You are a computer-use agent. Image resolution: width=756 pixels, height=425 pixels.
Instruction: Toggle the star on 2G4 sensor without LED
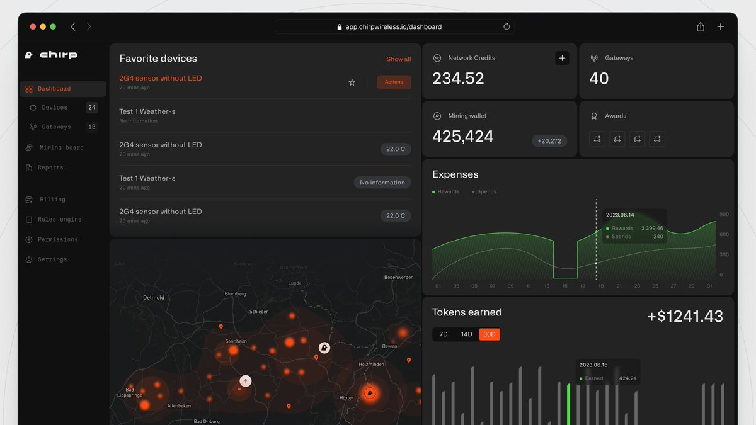pyautogui.click(x=352, y=82)
